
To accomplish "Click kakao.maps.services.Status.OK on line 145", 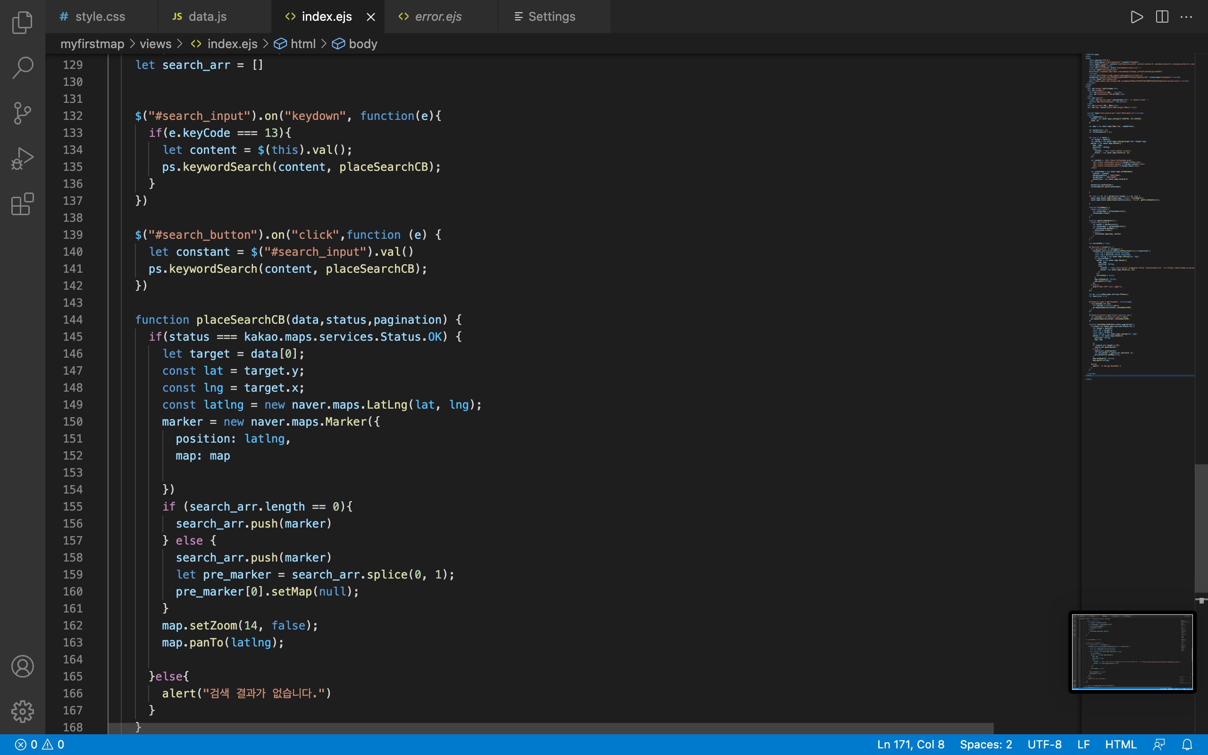I will 343,336.
